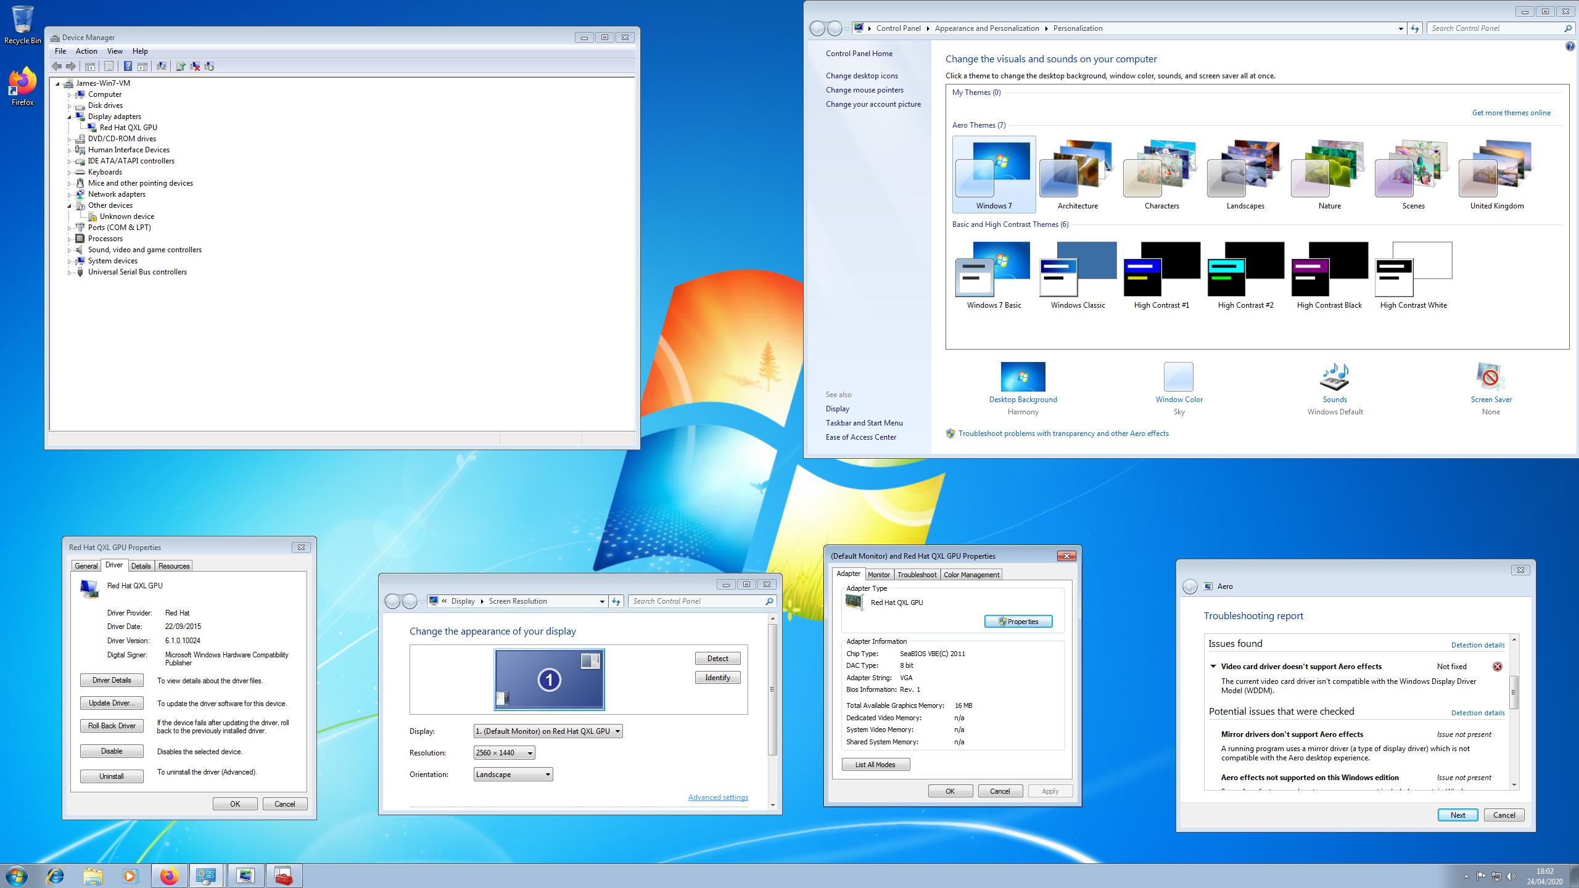This screenshot has height=888, width=1579.
Task: Expand Universal Serial Bus controllers node
Action: [x=70, y=272]
